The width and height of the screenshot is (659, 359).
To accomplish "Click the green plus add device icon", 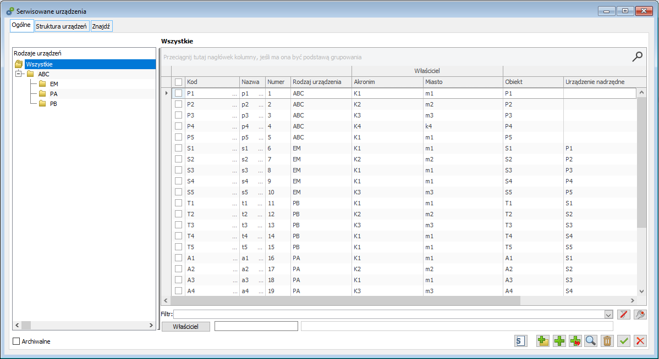I will point(559,341).
